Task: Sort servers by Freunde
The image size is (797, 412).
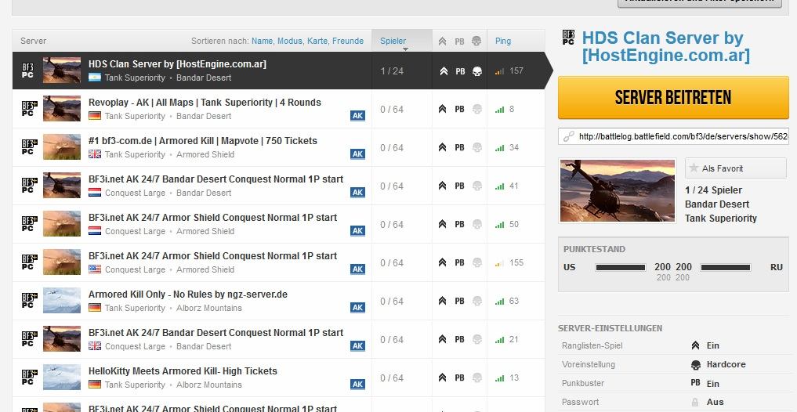Action: (348, 41)
